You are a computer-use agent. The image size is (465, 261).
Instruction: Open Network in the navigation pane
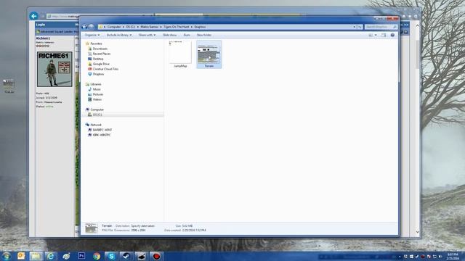(96, 125)
